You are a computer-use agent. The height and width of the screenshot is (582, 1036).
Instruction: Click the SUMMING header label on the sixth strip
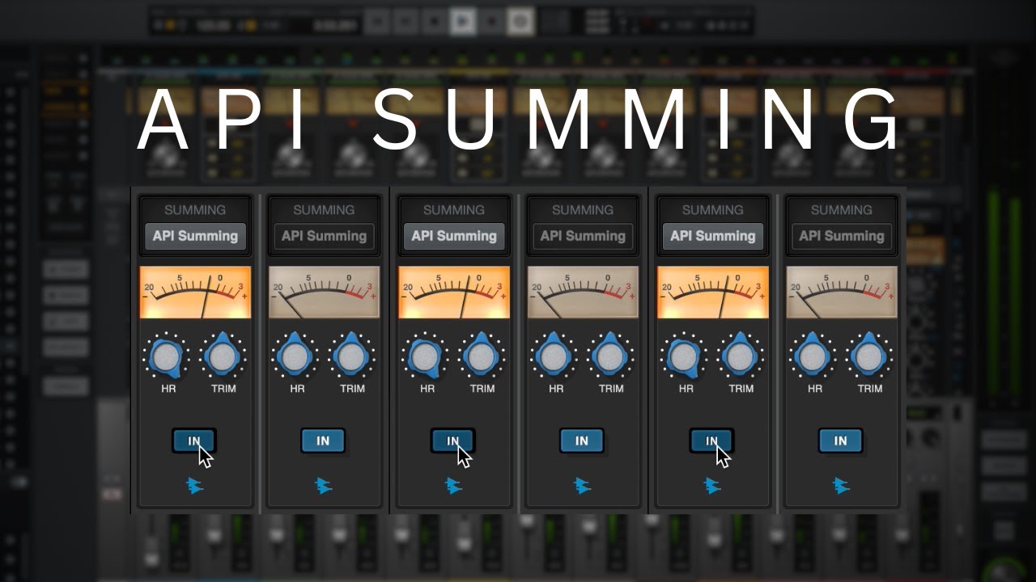(842, 210)
